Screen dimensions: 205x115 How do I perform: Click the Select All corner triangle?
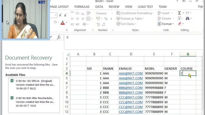pyautogui.click(x=68, y=54)
